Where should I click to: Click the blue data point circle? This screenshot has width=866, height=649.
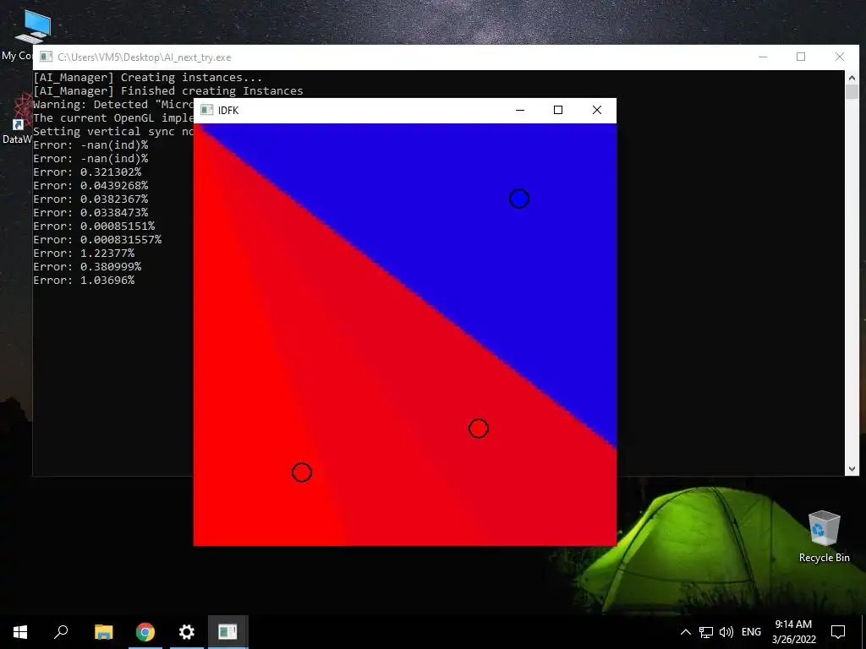pos(519,199)
